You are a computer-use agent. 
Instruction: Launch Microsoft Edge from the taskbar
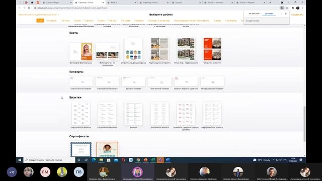(x=94, y=160)
